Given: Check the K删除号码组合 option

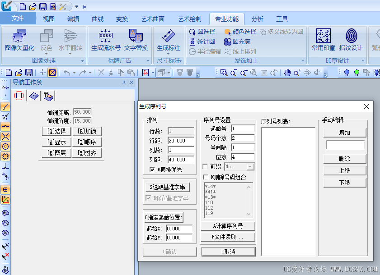Looking at the screenshot, I should pyautogui.click(x=206, y=177).
